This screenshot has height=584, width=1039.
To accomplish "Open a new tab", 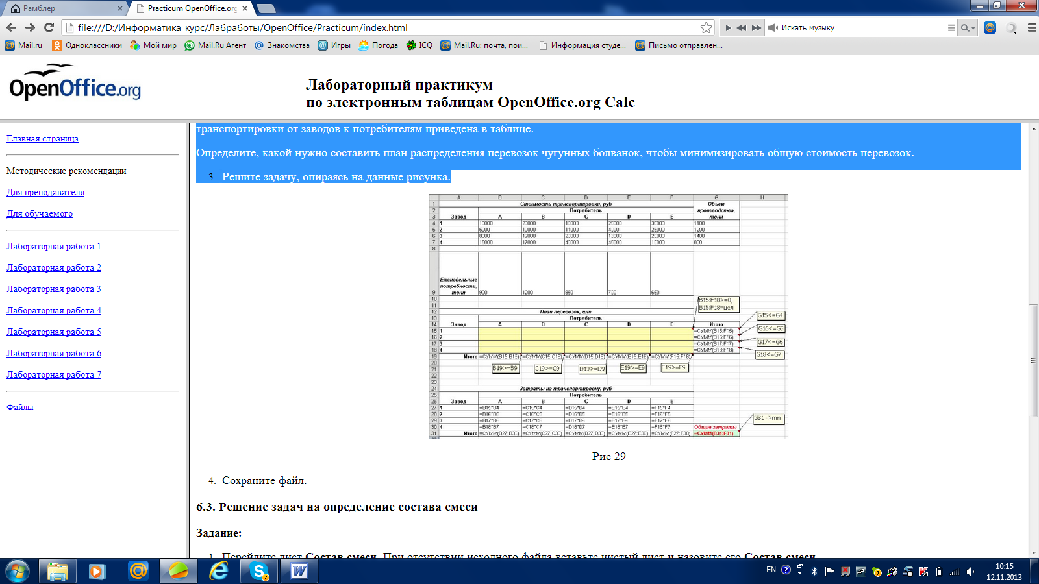I will coord(266,8).
